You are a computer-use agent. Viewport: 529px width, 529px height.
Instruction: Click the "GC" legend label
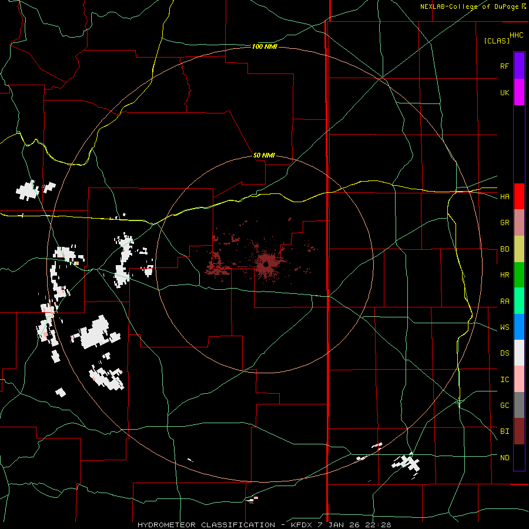[x=504, y=406]
